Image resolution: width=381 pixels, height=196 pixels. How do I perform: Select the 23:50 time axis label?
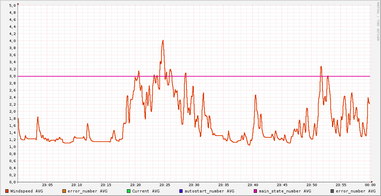tap(311, 185)
